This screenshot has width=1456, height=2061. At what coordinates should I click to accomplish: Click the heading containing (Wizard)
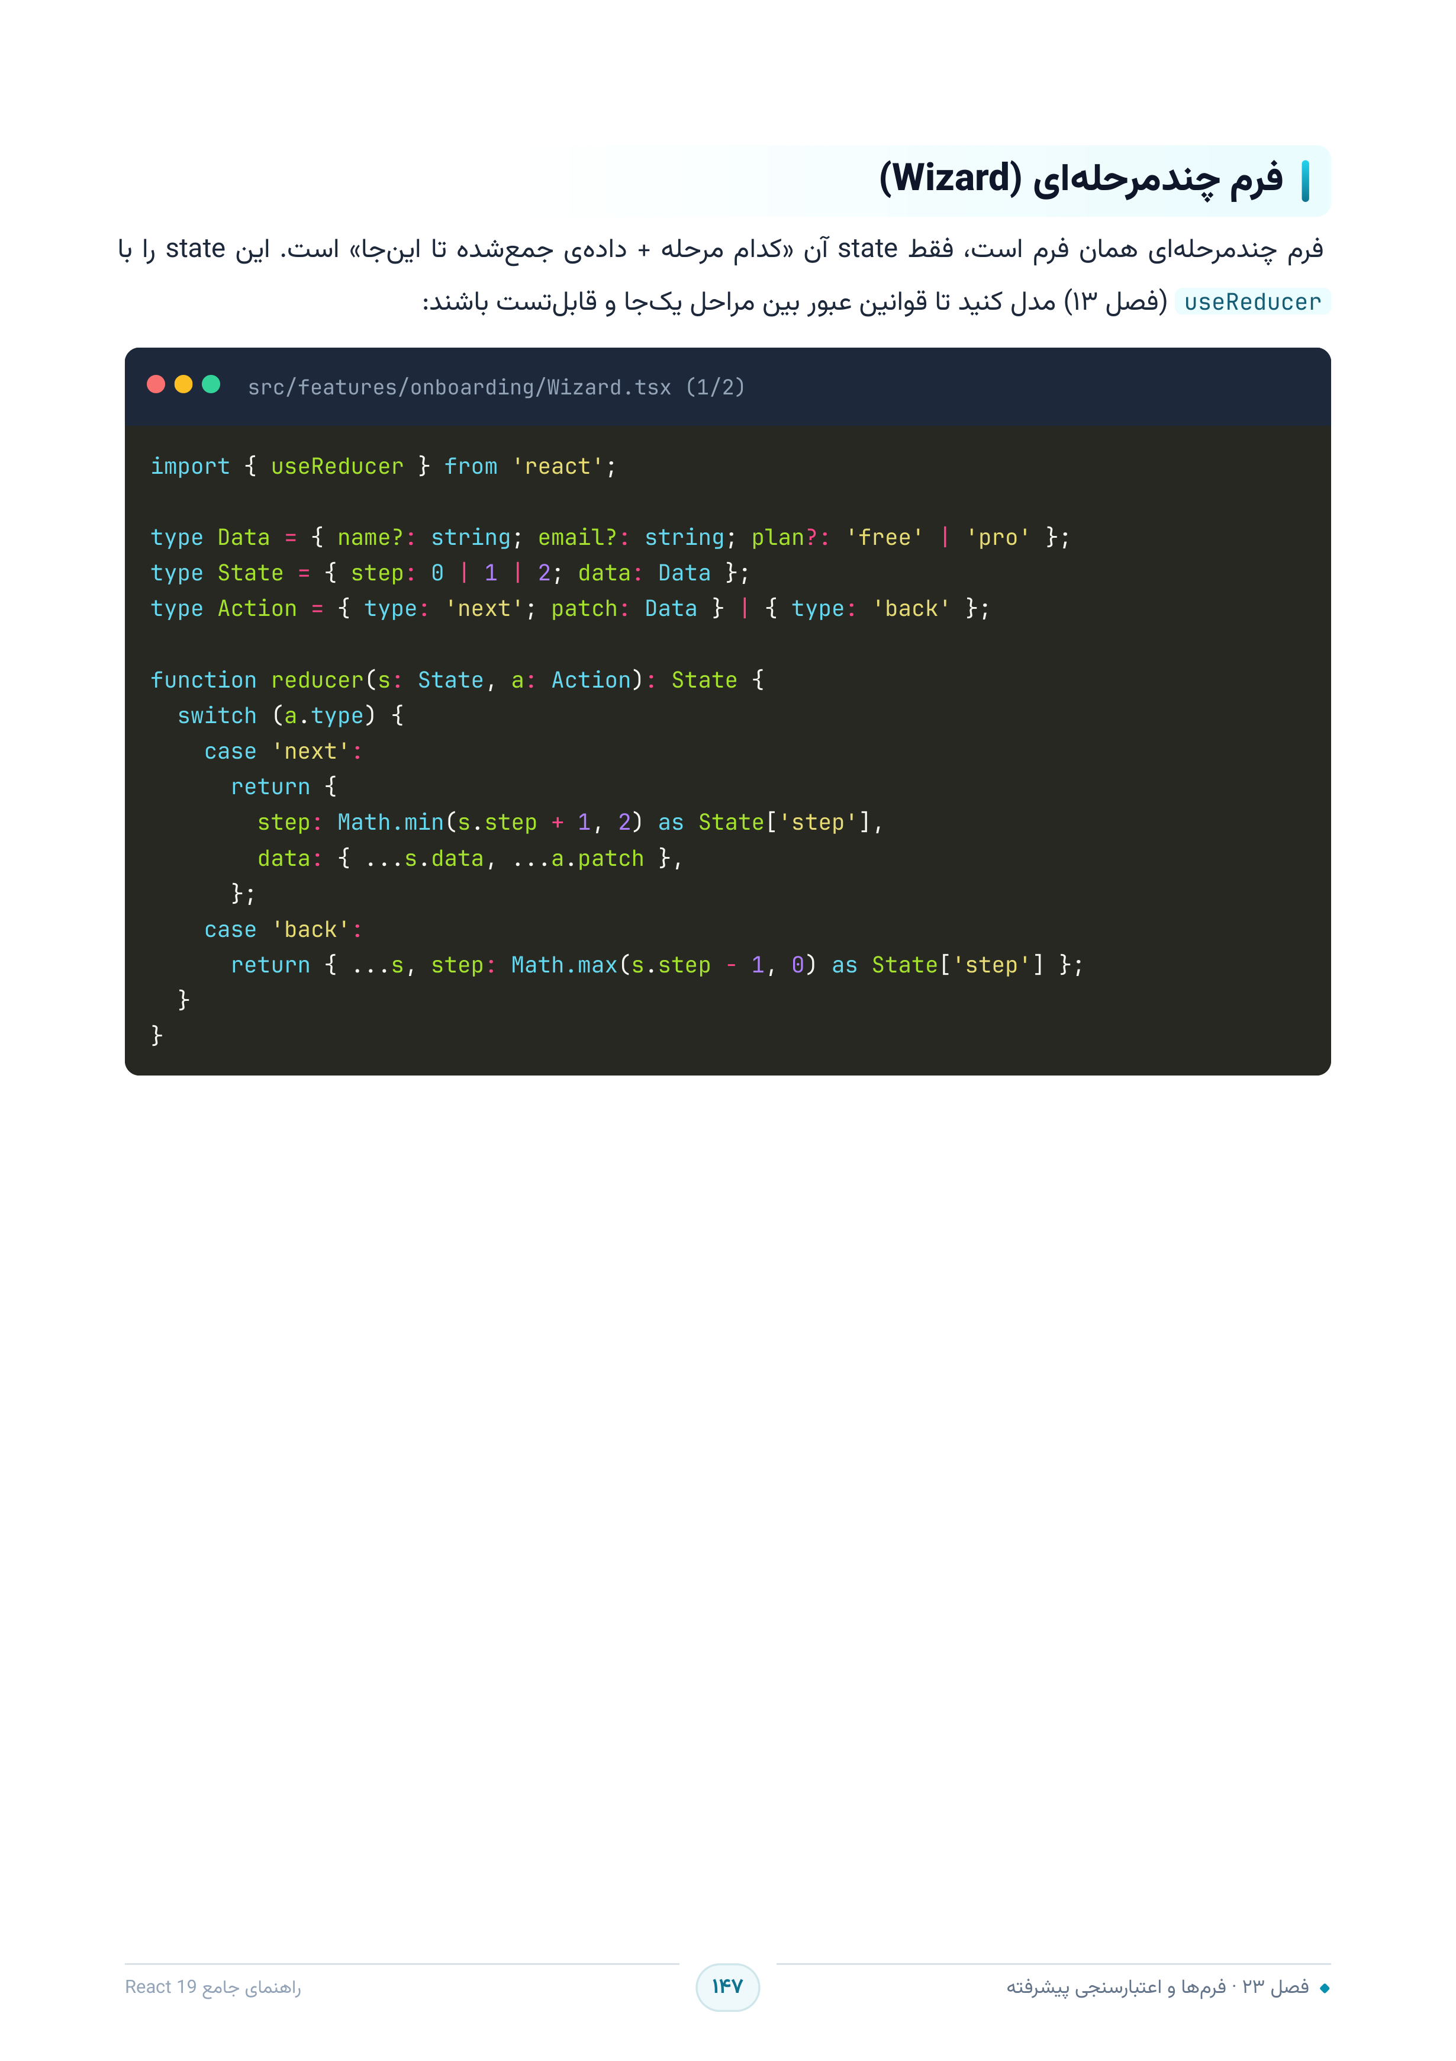pyautogui.click(x=1080, y=179)
